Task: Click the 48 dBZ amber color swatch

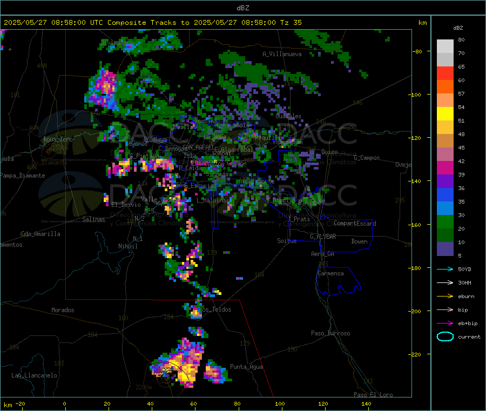Action: click(445, 141)
